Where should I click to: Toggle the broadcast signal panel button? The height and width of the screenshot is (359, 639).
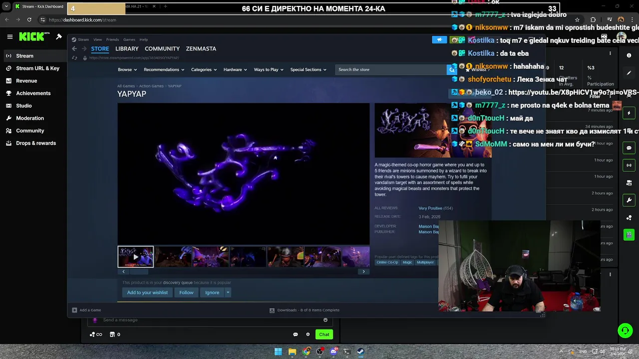629,165
